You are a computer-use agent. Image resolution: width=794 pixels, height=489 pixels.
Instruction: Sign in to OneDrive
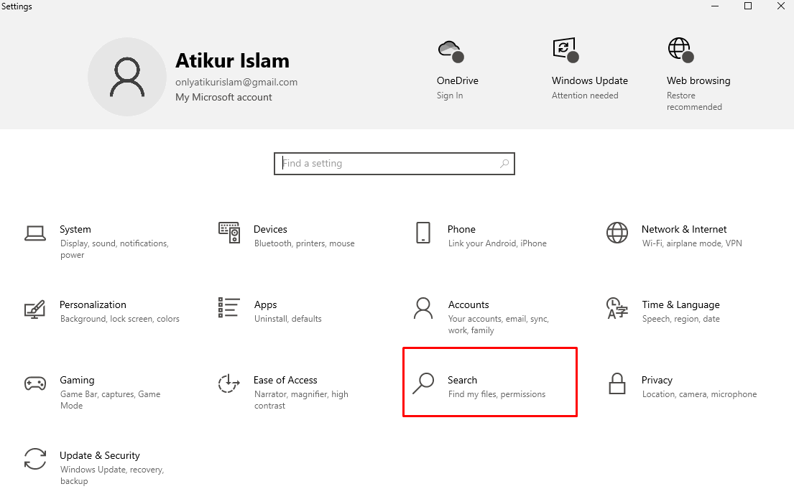[x=450, y=95]
